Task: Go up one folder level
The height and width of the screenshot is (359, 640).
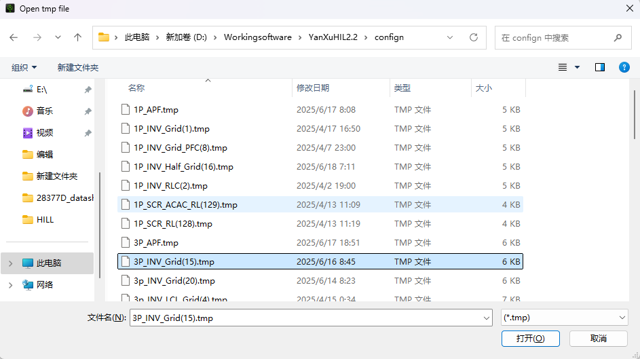Action: [x=77, y=37]
